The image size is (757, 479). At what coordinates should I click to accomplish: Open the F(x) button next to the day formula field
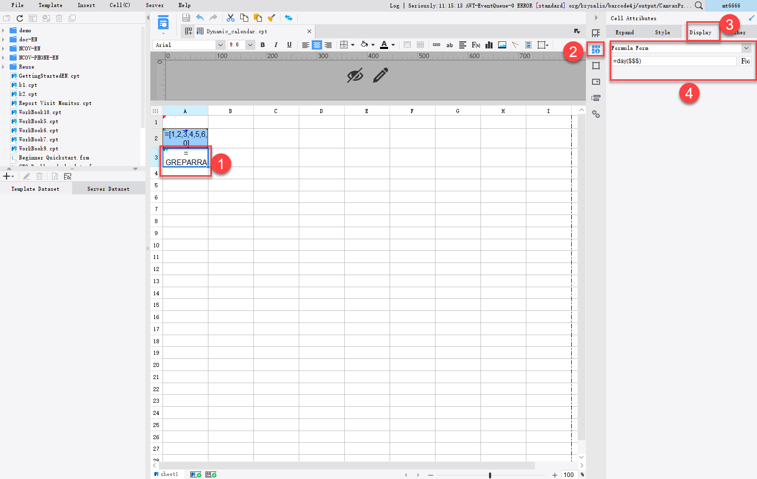point(745,61)
